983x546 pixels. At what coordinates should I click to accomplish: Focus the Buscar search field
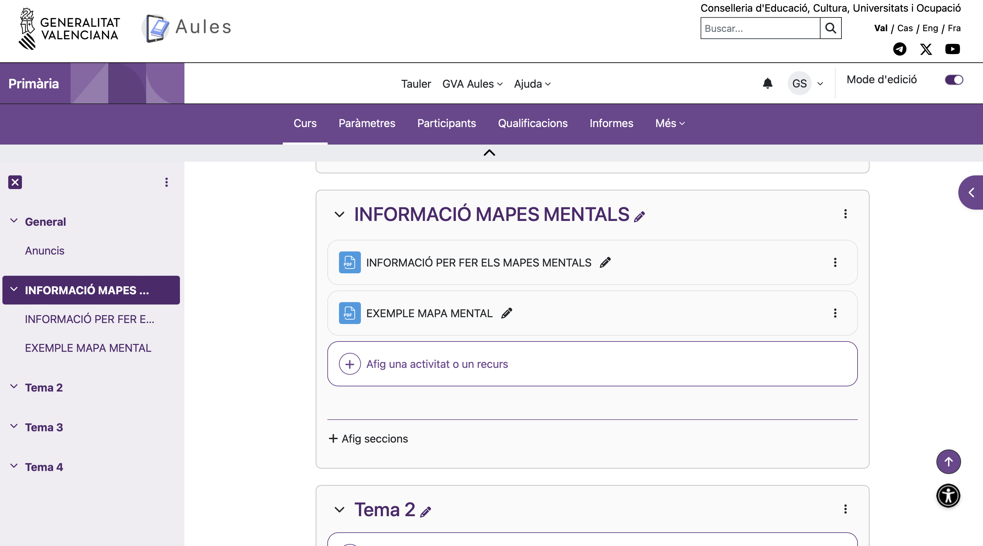coord(760,28)
